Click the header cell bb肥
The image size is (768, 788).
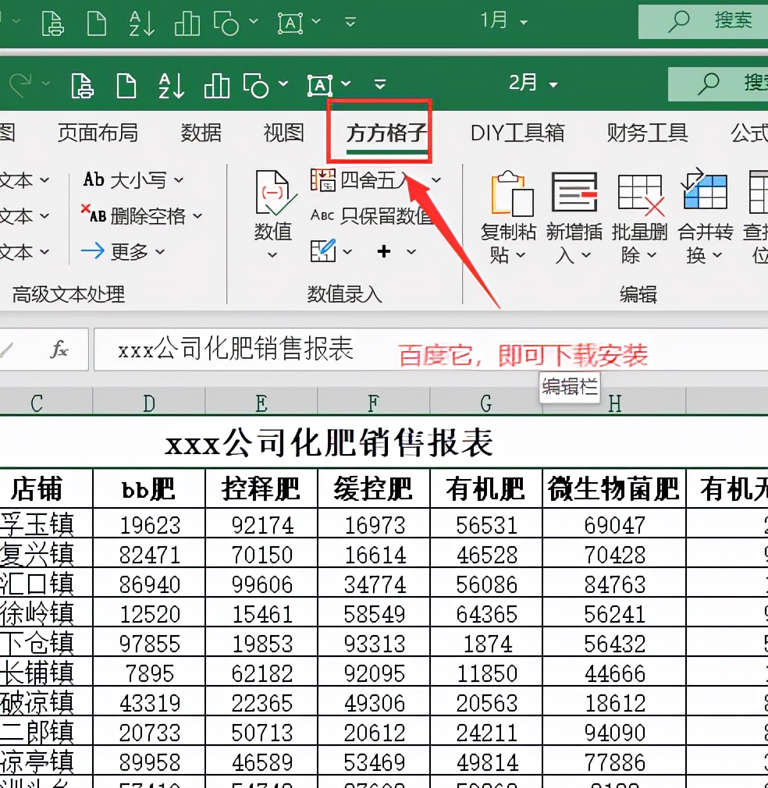tap(149, 488)
